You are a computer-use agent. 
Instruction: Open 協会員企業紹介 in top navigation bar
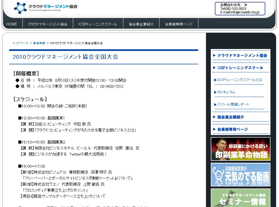[x=141, y=24]
